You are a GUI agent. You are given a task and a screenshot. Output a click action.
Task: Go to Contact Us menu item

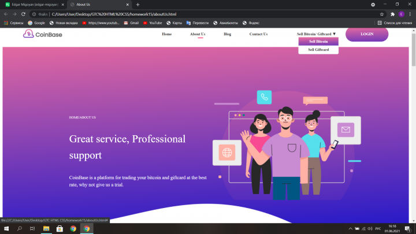pyautogui.click(x=258, y=34)
